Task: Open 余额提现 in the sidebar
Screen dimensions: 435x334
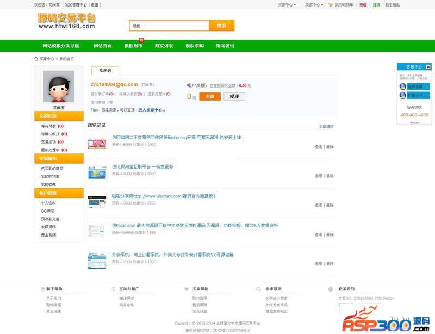Action: point(48,227)
